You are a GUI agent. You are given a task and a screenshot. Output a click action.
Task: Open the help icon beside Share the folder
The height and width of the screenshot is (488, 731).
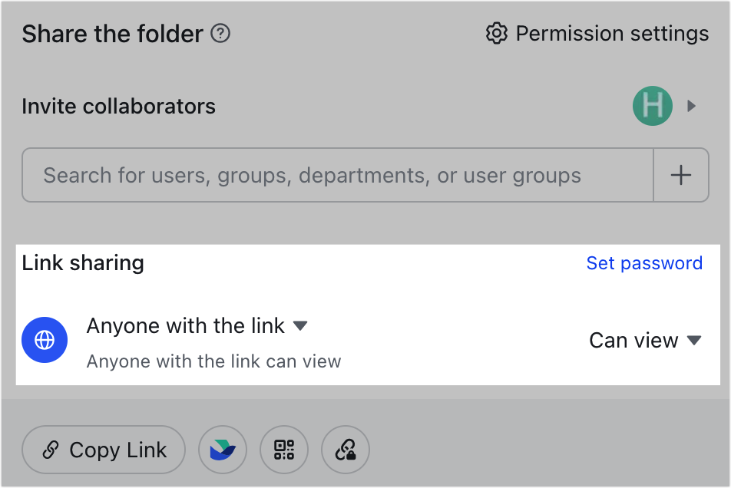coord(220,34)
